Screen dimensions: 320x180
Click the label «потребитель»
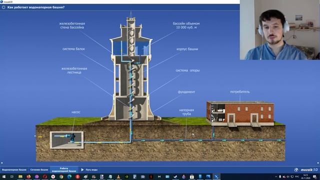click(x=240, y=92)
